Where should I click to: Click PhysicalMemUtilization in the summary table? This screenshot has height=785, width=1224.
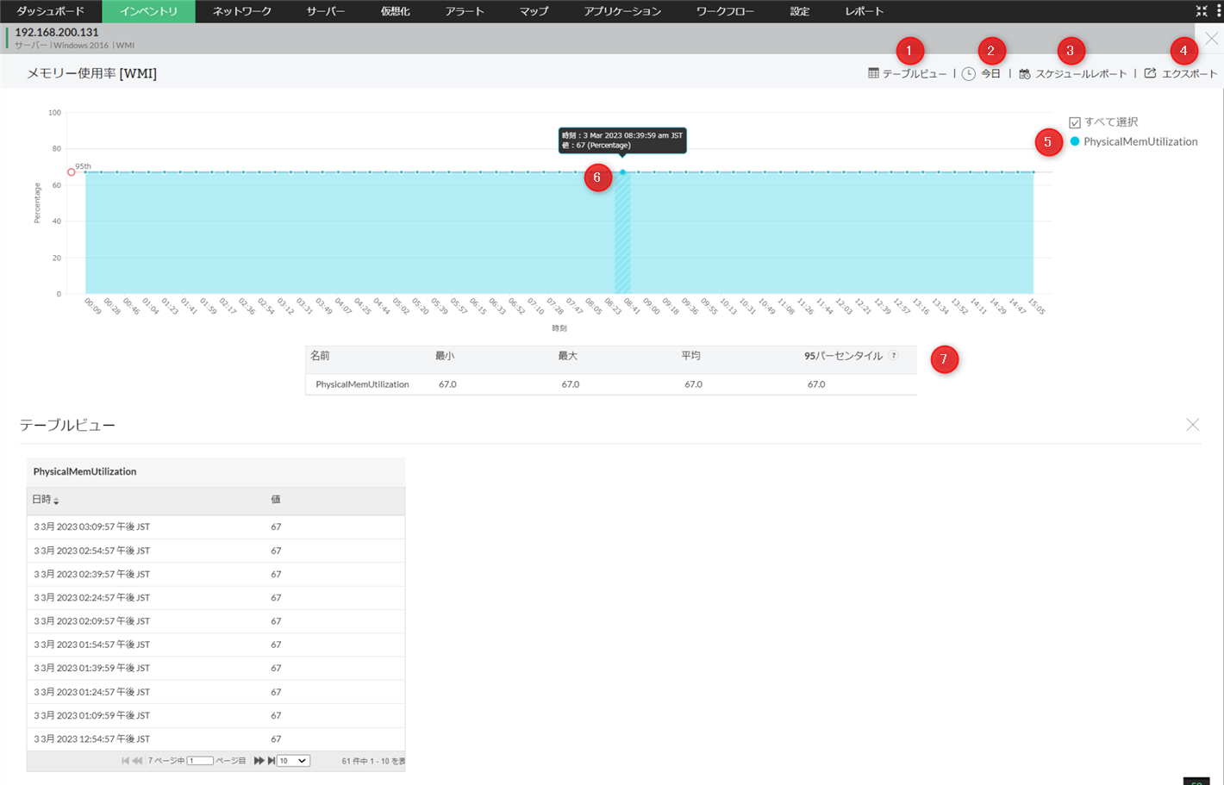coord(362,384)
